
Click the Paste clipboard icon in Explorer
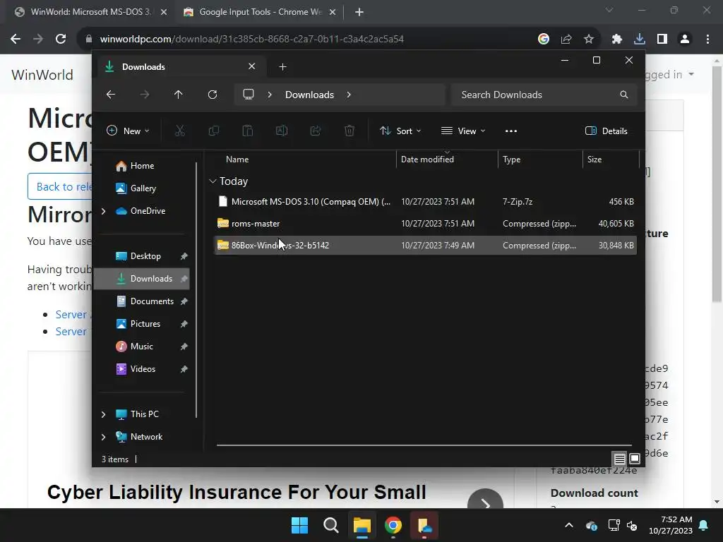(x=248, y=131)
